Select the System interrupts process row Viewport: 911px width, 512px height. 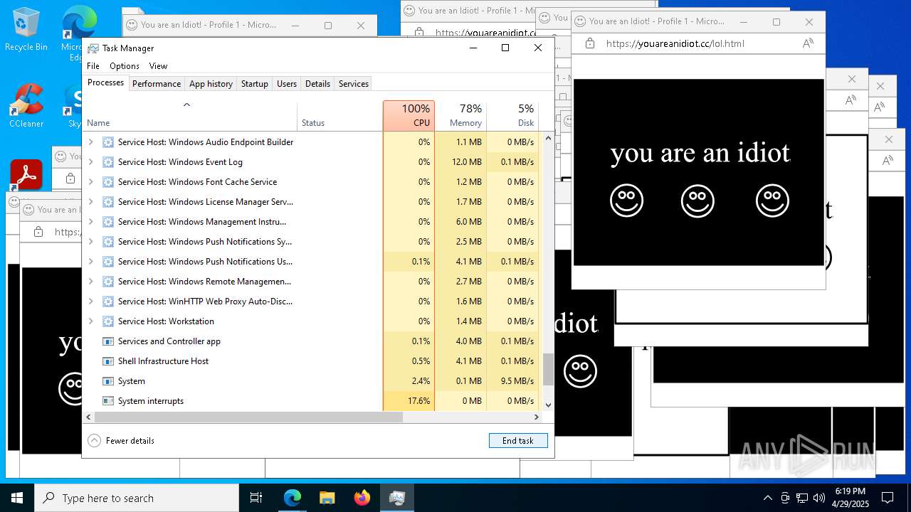click(x=312, y=401)
